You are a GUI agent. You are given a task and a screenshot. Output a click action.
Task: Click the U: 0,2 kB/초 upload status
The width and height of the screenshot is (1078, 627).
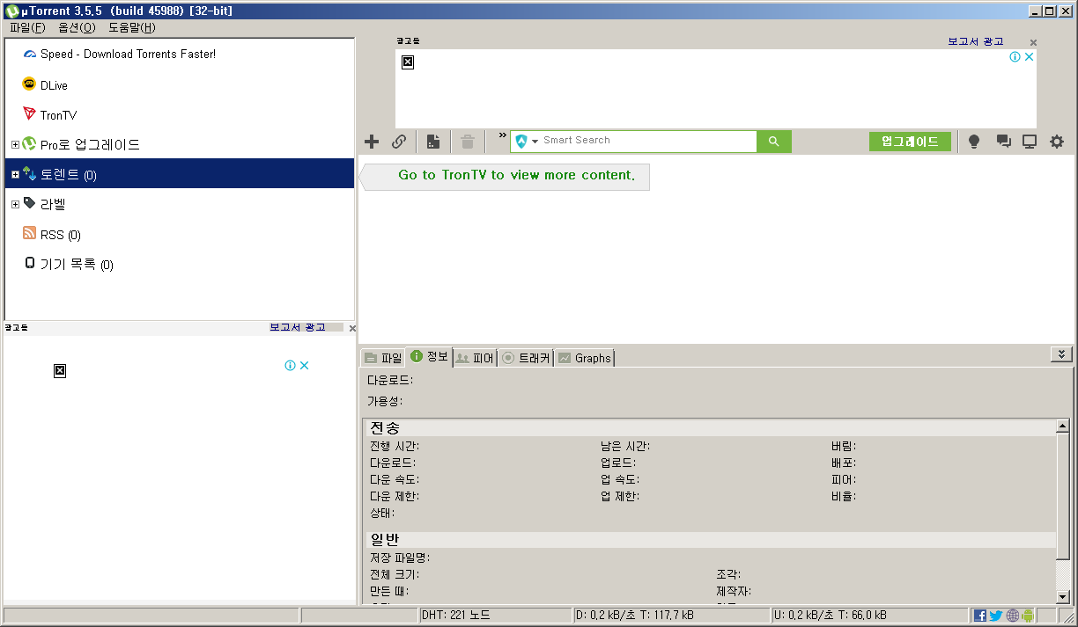point(831,615)
